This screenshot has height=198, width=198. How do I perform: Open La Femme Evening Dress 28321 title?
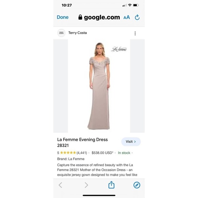pos(83,142)
